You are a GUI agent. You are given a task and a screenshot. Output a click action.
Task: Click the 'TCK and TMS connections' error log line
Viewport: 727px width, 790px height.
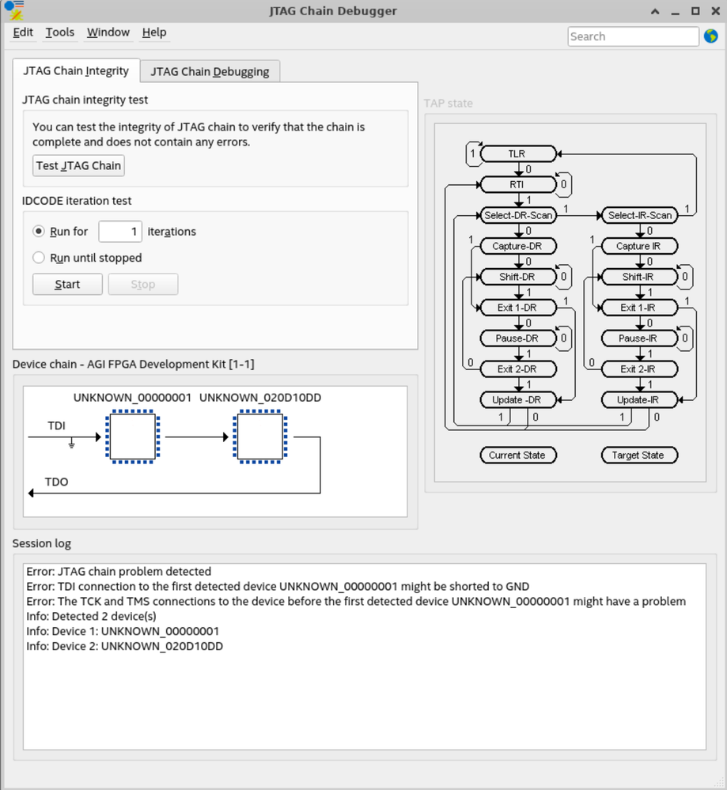coord(356,601)
